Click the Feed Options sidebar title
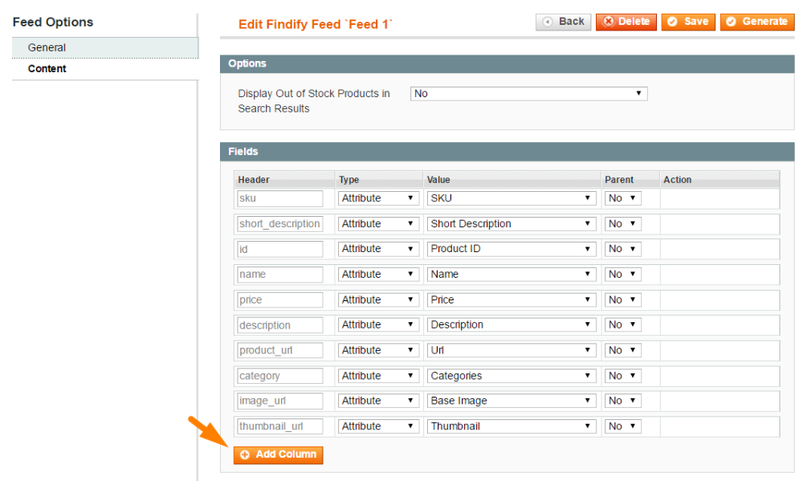 pyautogui.click(x=53, y=22)
